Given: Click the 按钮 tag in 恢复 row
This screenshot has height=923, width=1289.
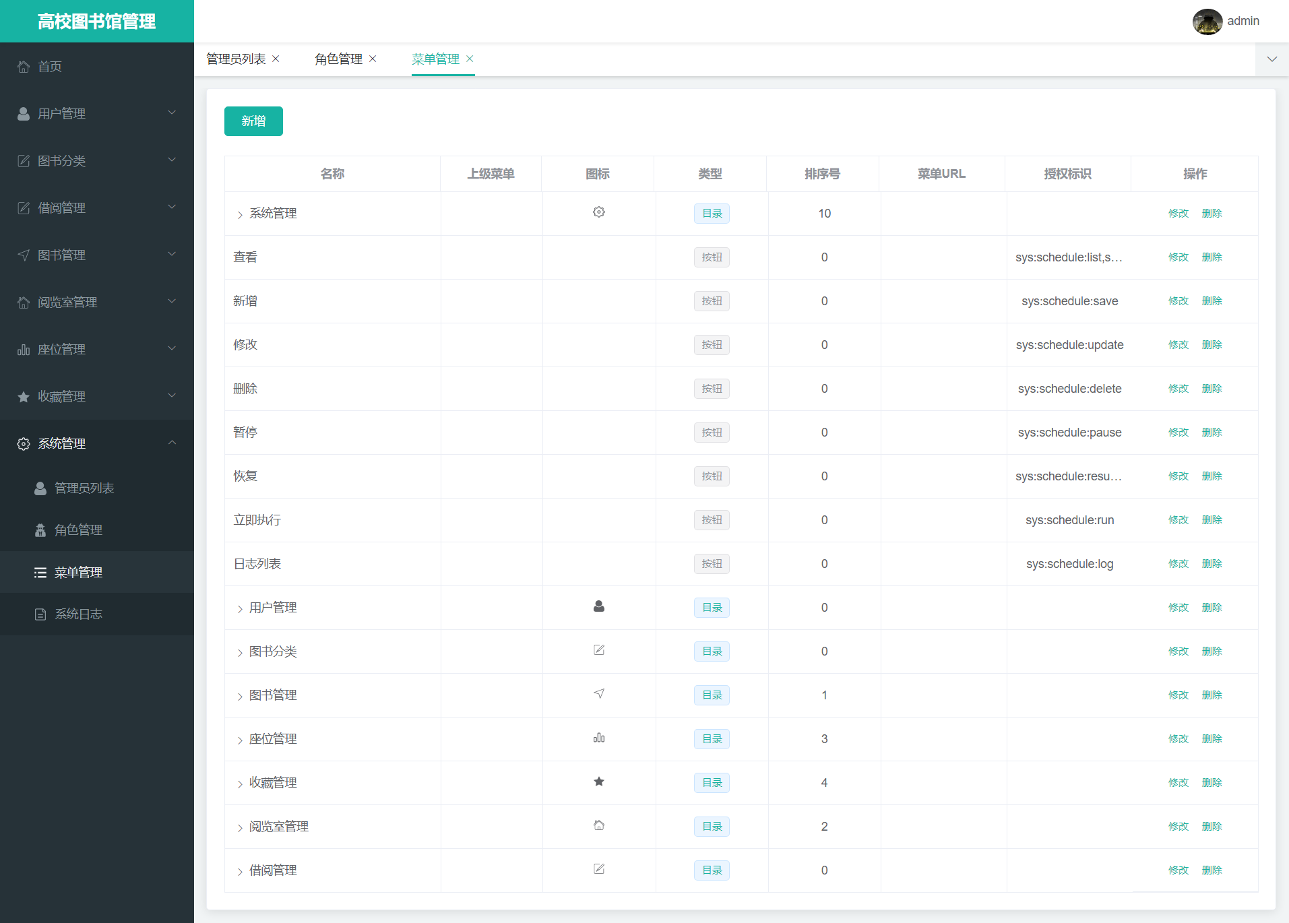Looking at the screenshot, I should (x=712, y=476).
